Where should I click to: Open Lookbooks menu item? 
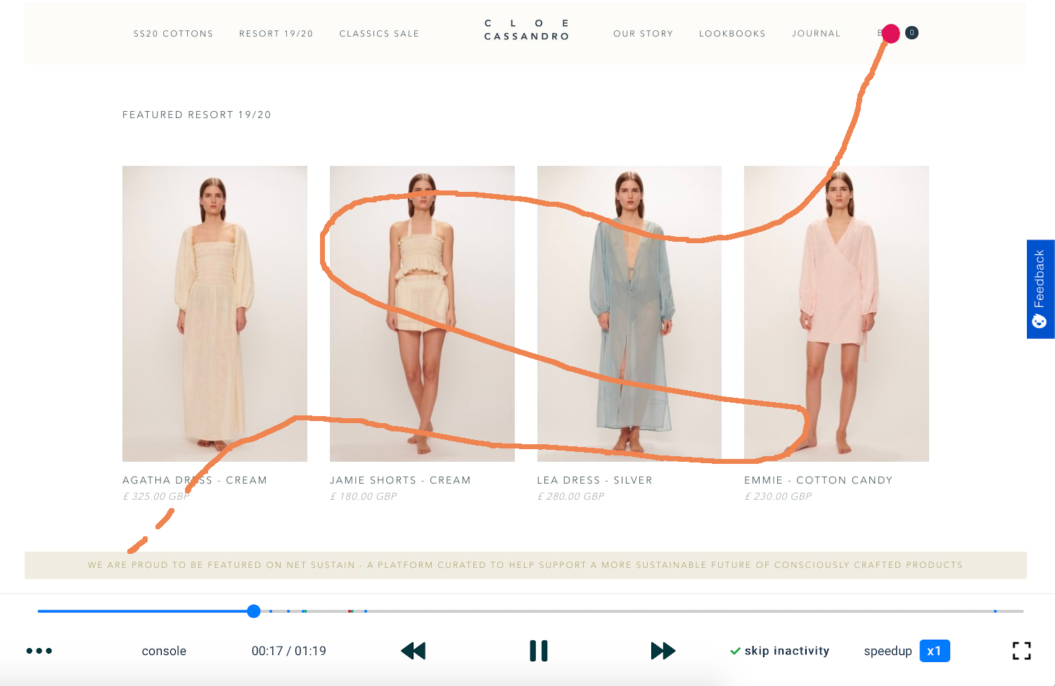(732, 34)
